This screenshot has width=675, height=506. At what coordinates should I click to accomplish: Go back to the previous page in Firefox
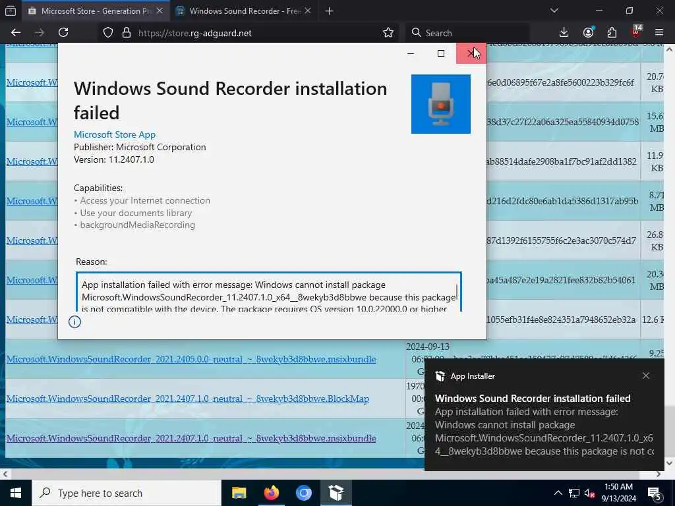click(16, 33)
